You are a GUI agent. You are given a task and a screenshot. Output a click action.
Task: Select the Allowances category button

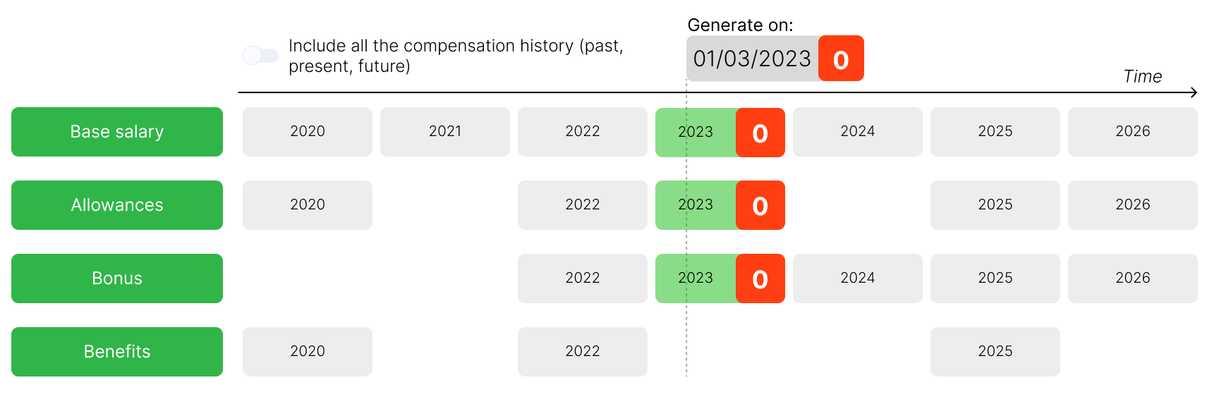[x=117, y=205]
